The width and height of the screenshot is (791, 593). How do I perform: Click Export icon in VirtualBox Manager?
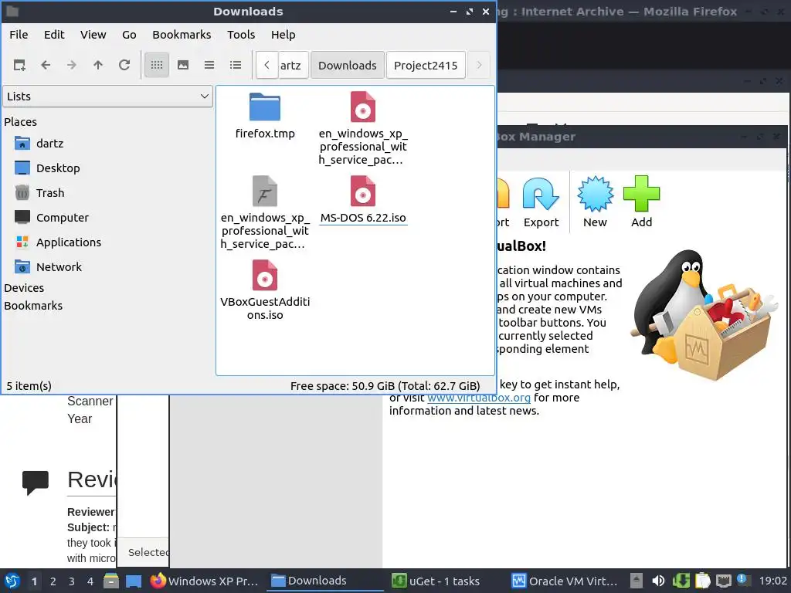pyautogui.click(x=541, y=202)
